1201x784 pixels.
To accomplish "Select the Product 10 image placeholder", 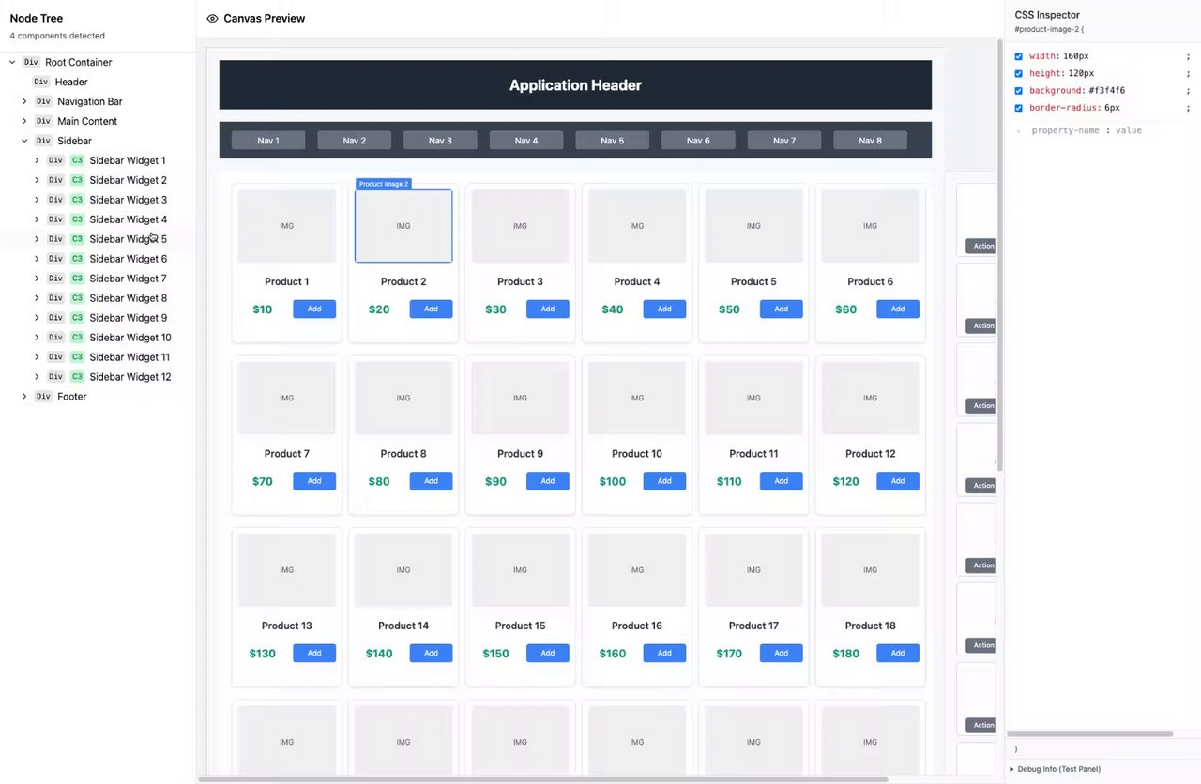I will tap(637, 399).
